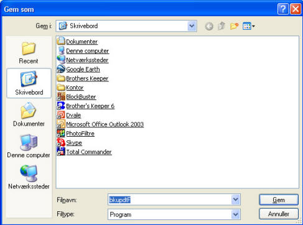Select the Netværkssteder icon in list
Image resolution: width=303 pixels, height=225 pixels.
coord(61,60)
